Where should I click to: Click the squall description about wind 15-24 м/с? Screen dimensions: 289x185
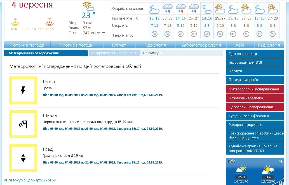[x=88, y=122]
